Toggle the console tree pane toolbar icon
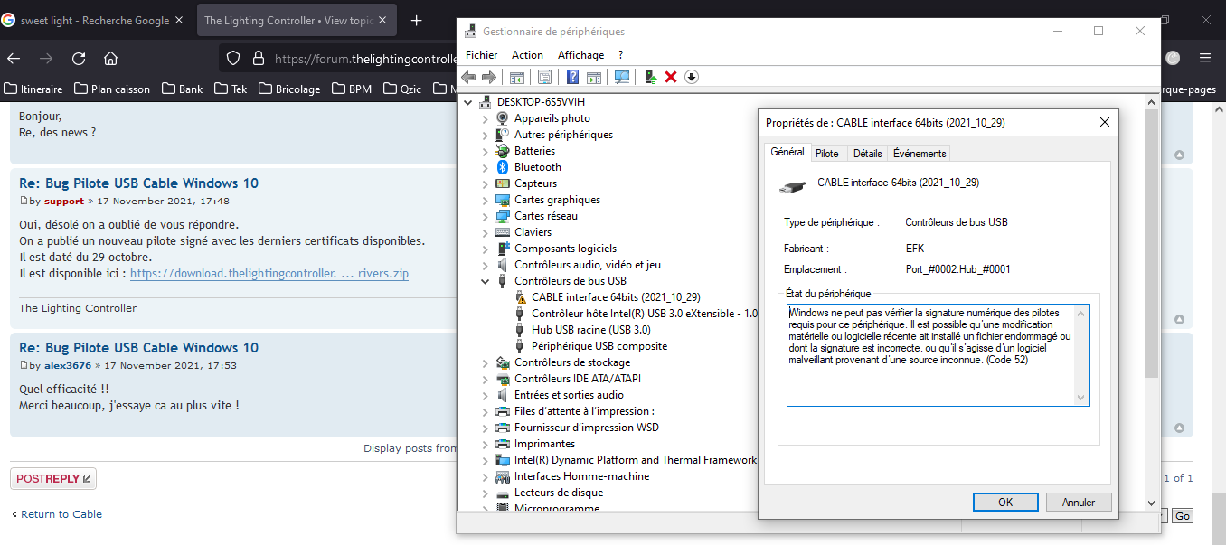1226x545 pixels. (517, 78)
